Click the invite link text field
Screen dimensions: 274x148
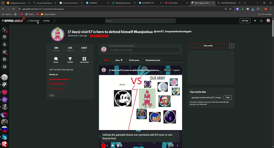206,98
